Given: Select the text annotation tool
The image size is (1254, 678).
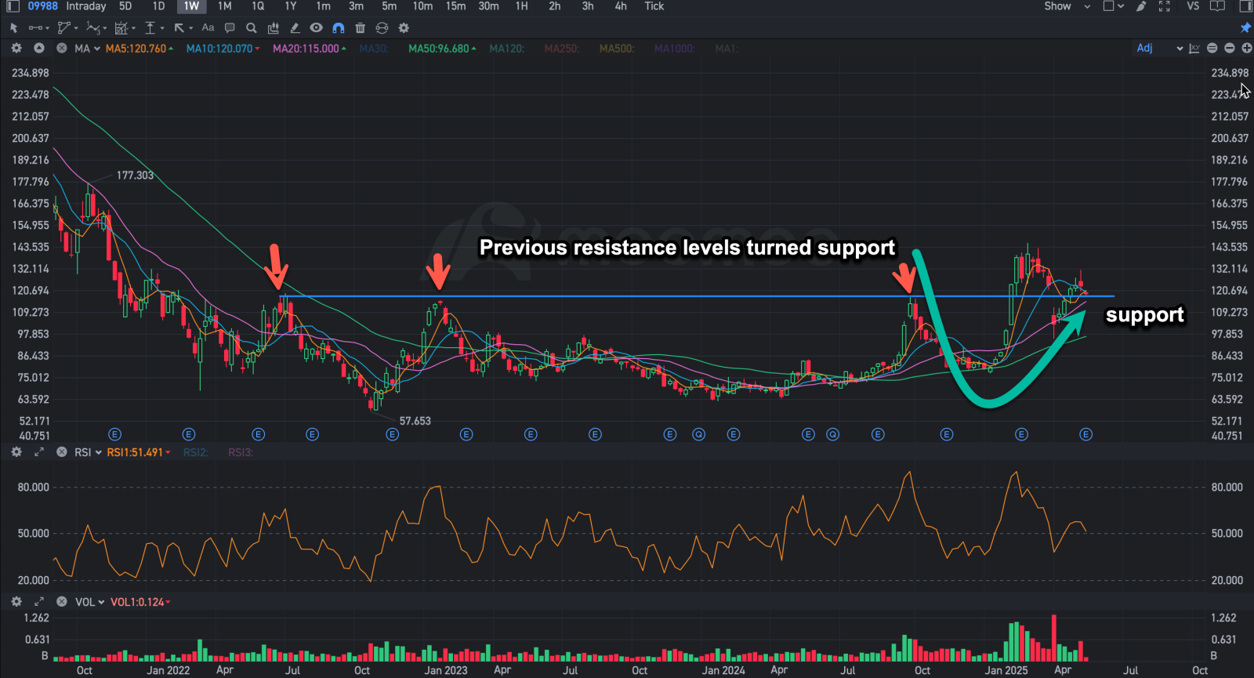Looking at the screenshot, I should tap(208, 28).
